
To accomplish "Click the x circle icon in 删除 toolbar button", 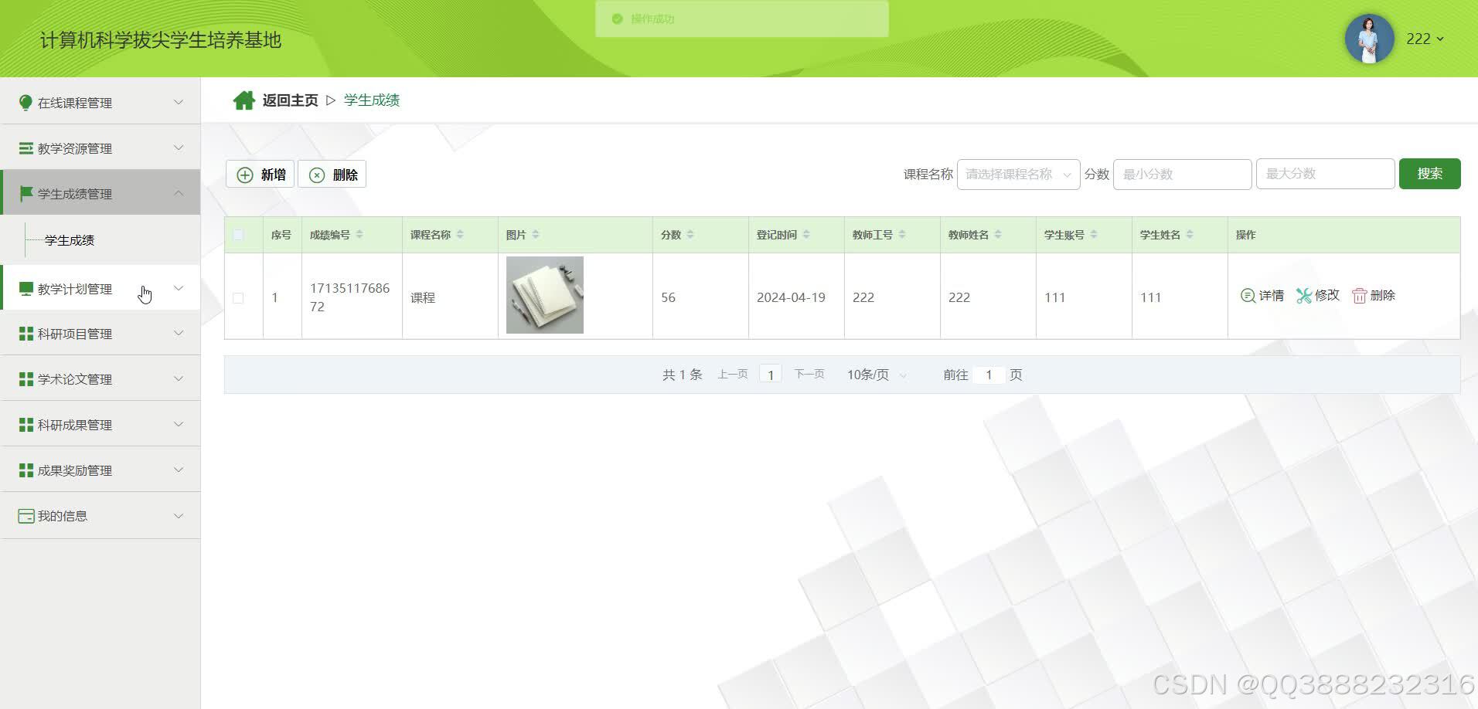I will click(x=317, y=175).
